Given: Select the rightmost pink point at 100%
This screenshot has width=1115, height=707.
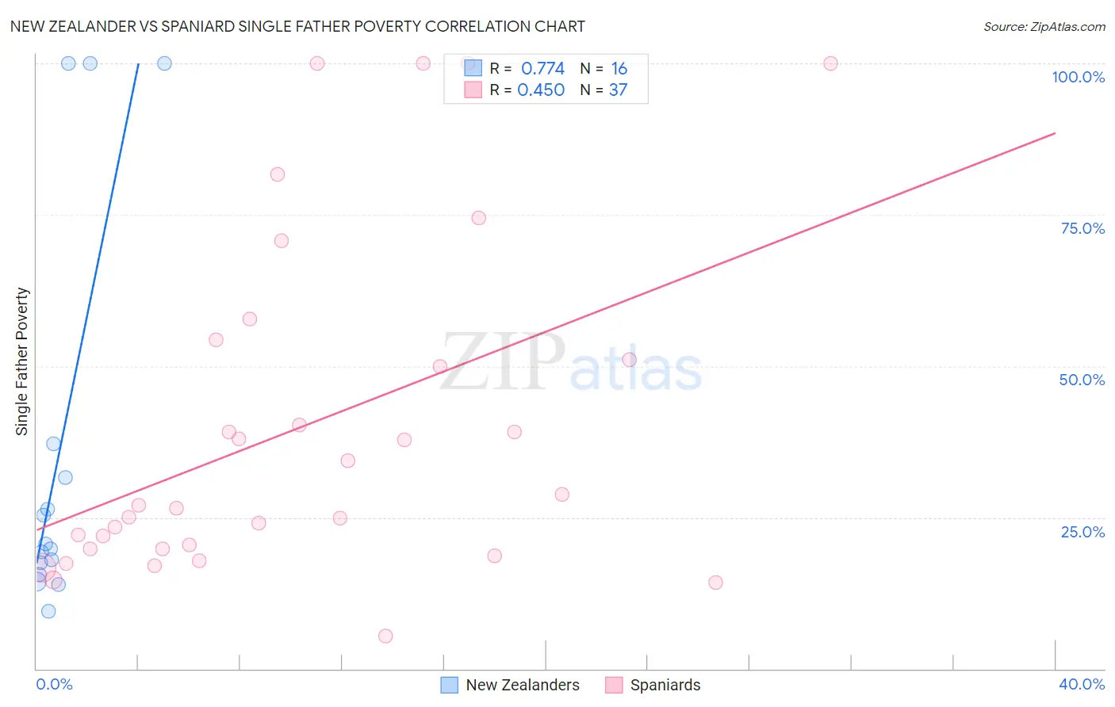Looking at the screenshot, I should click(x=830, y=63).
